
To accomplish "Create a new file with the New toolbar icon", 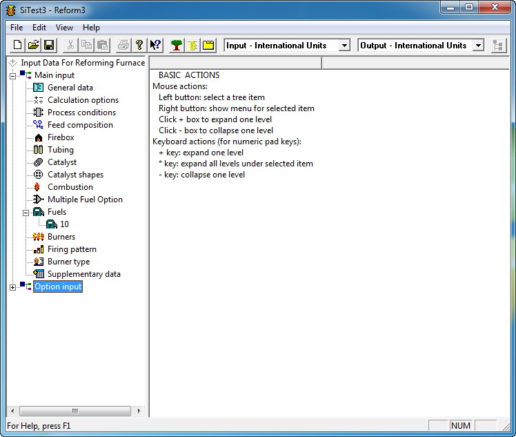I will tap(17, 45).
